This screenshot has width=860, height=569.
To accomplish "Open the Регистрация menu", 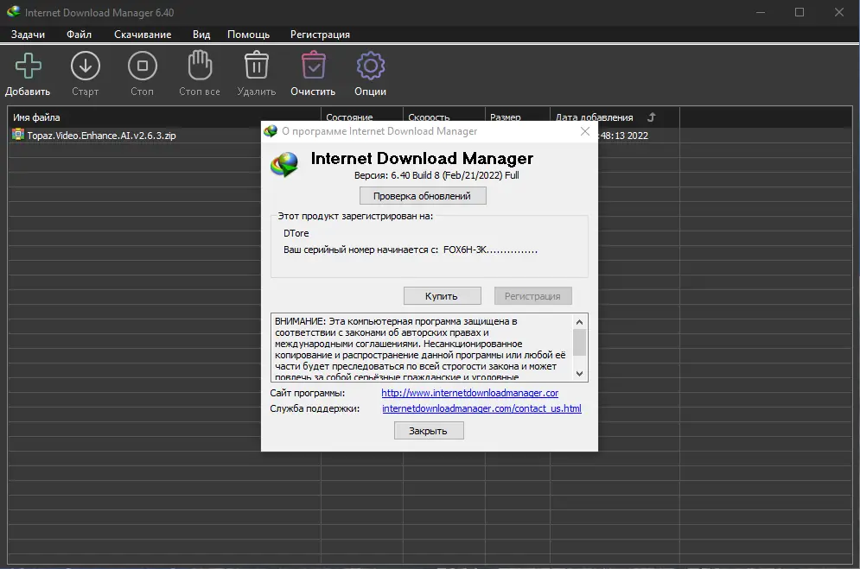I will (x=320, y=35).
